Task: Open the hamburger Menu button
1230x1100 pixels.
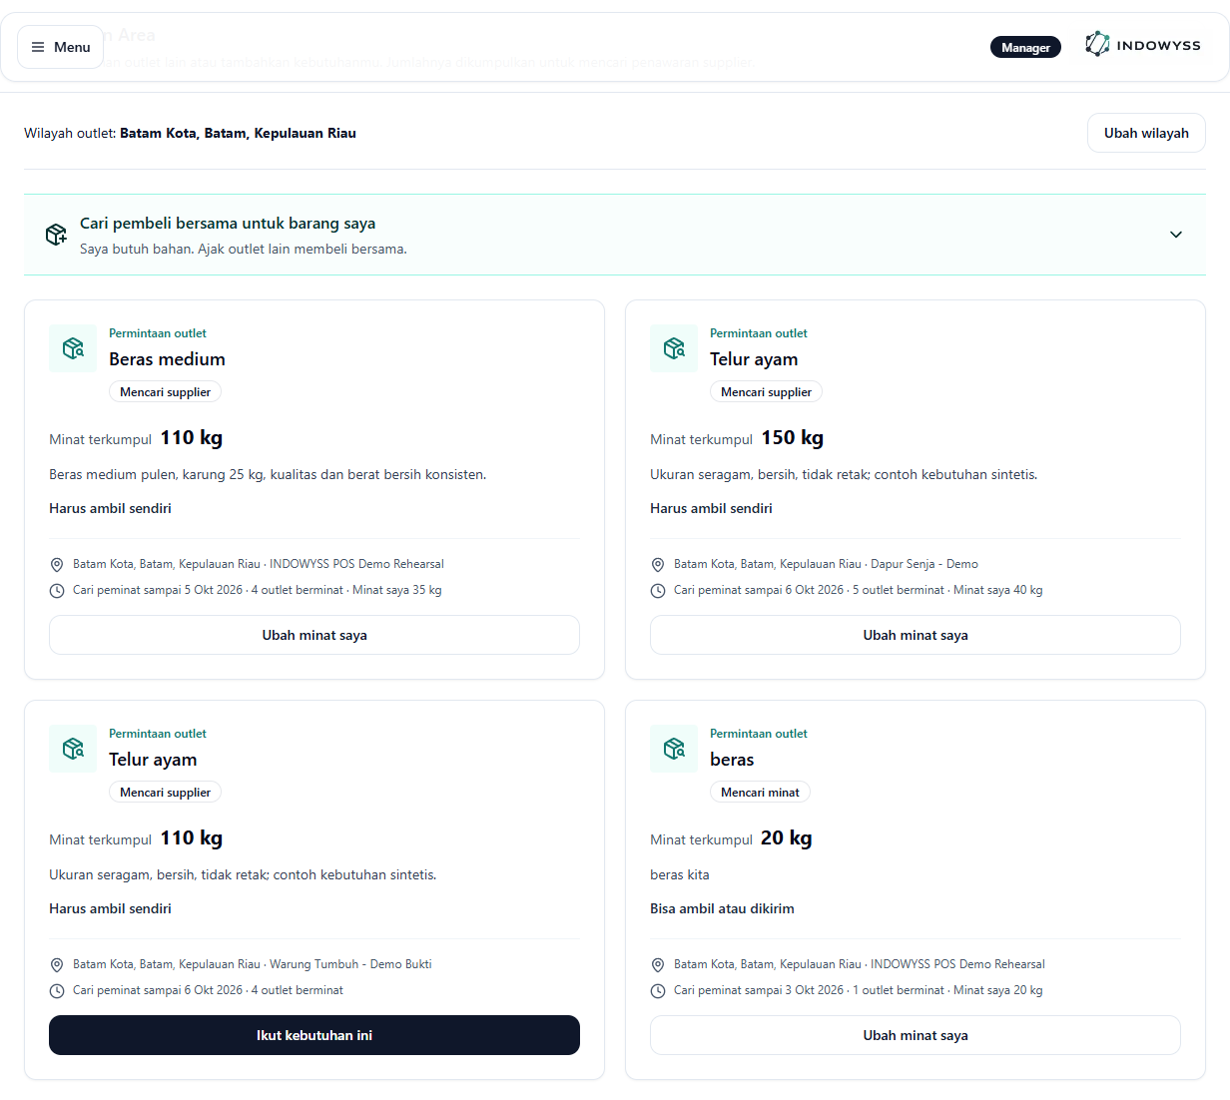Action: [60, 47]
